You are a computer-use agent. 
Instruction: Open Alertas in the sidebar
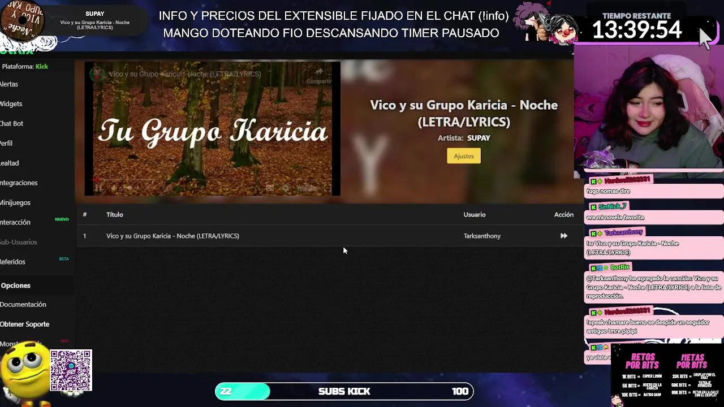click(x=9, y=84)
